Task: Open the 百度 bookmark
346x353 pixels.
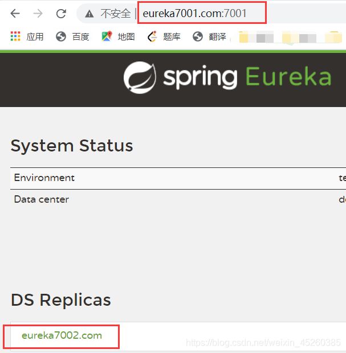Action: pyautogui.click(x=81, y=36)
